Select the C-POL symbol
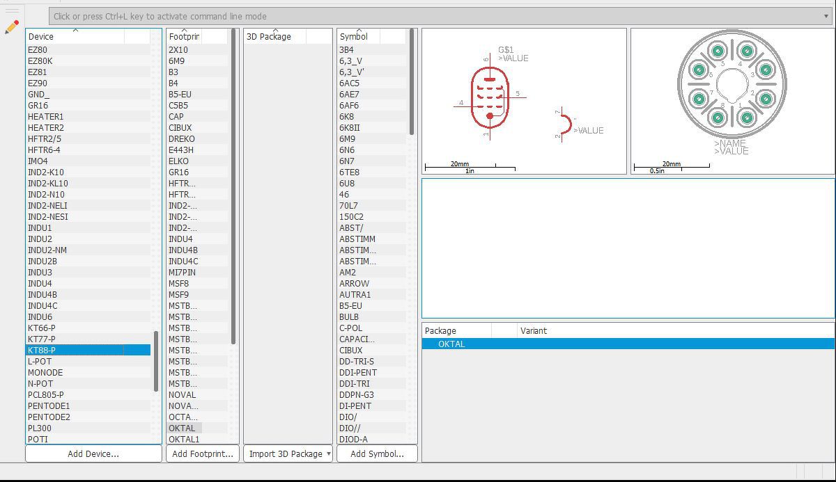Screen dimensions: 836x482 [371, 328]
